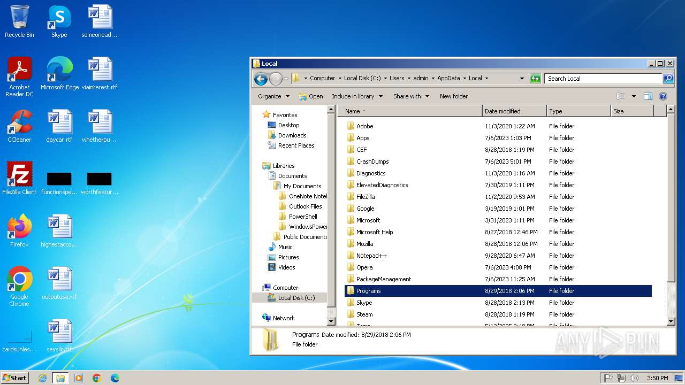Click the Action Center flag tray icon

pyautogui.click(x=608, y=378)
